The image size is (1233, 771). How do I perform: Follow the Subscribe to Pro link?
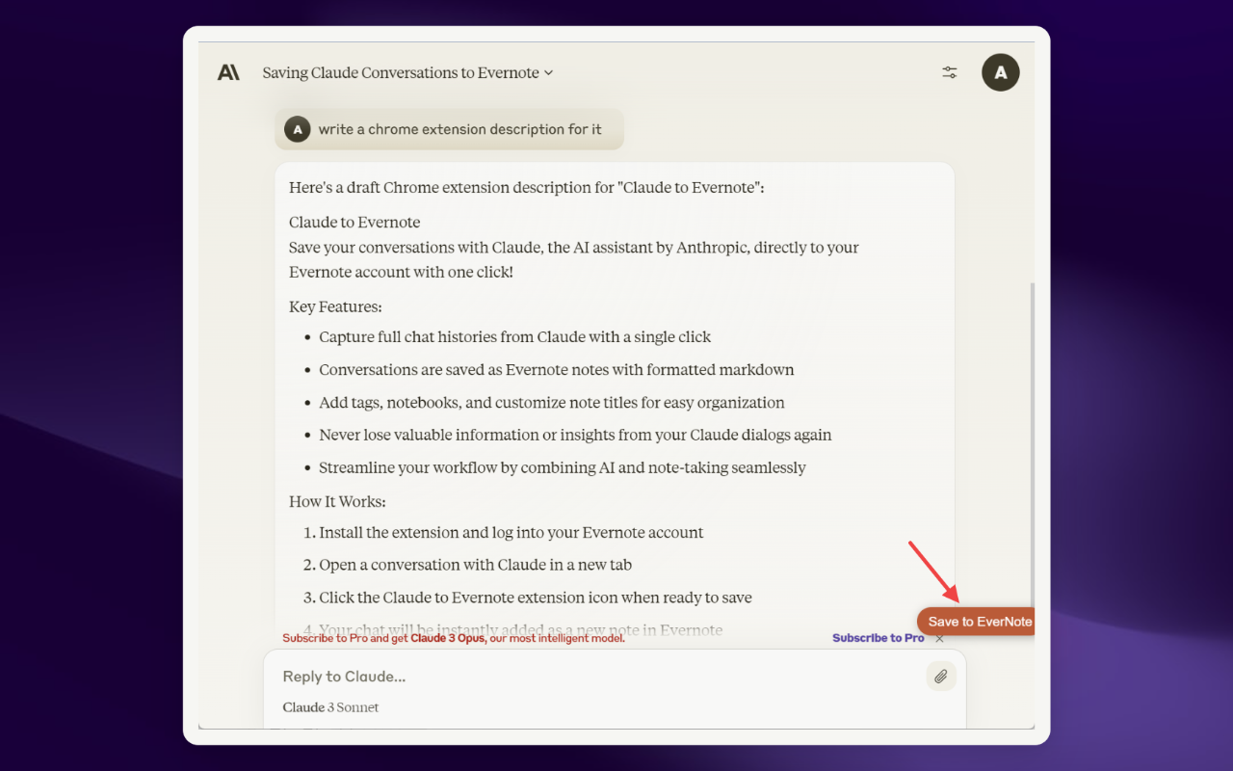879,638
